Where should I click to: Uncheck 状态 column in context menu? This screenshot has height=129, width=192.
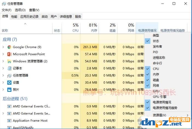click(x=148, y=41)
